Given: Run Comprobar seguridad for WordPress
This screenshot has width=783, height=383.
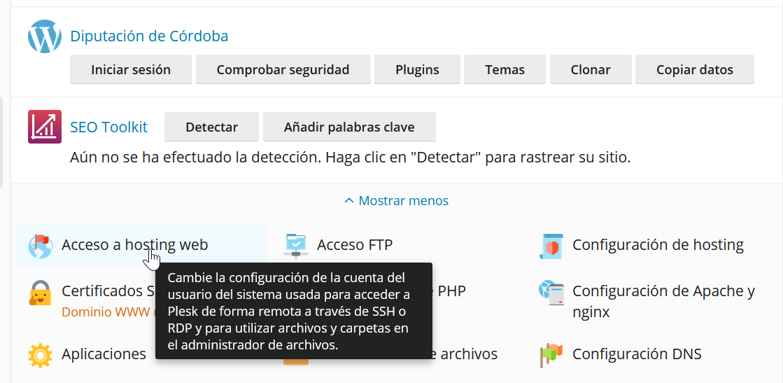Looking at the screenshot, I should pos(283,70).
